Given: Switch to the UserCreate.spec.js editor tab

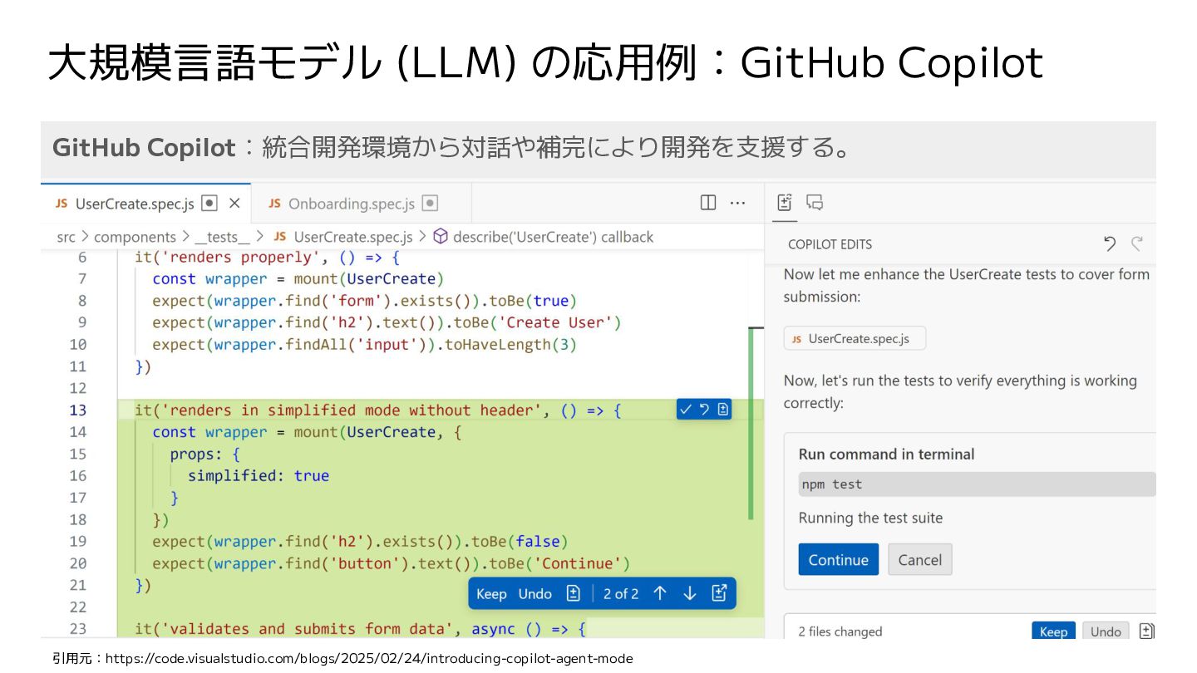Looking at the screenshot, I should (x=145, y=204).
